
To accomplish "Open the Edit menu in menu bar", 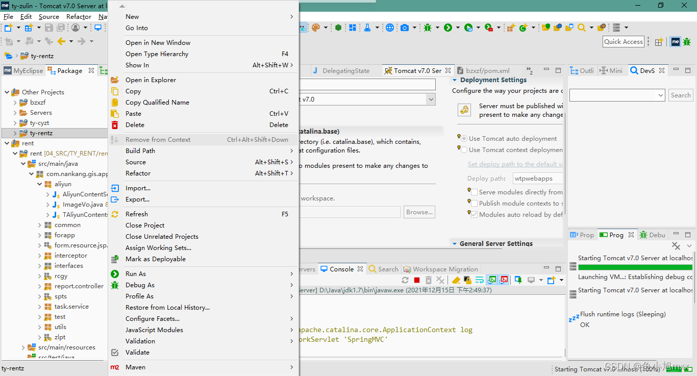I will (26, 16).
